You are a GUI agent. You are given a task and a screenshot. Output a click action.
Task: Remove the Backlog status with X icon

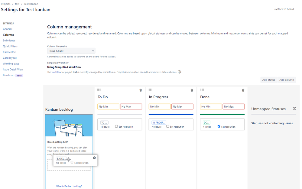coord(94,158)
